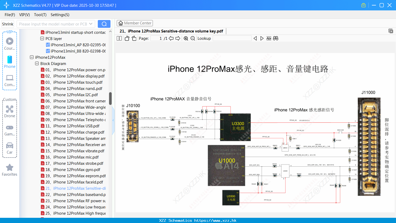
Task: Collapse the left panel splitter handle
Action: tap(113, 120)
